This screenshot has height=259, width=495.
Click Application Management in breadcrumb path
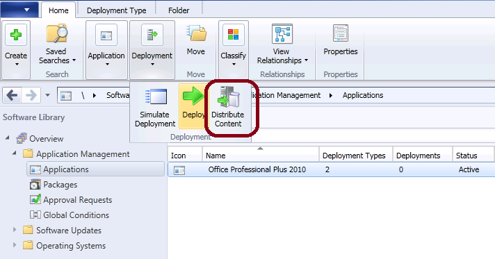click(x=286, y=95)
